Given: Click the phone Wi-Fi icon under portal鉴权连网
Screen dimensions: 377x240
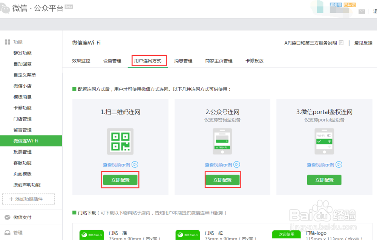Looking at the screenshot, I should (x=324, y=141).
